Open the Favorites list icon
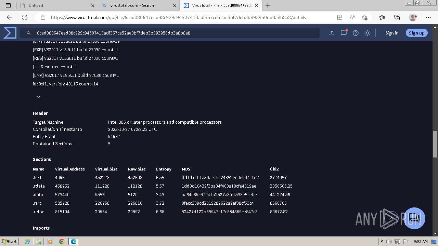438x246 pixels. click(x=382, y=17)
